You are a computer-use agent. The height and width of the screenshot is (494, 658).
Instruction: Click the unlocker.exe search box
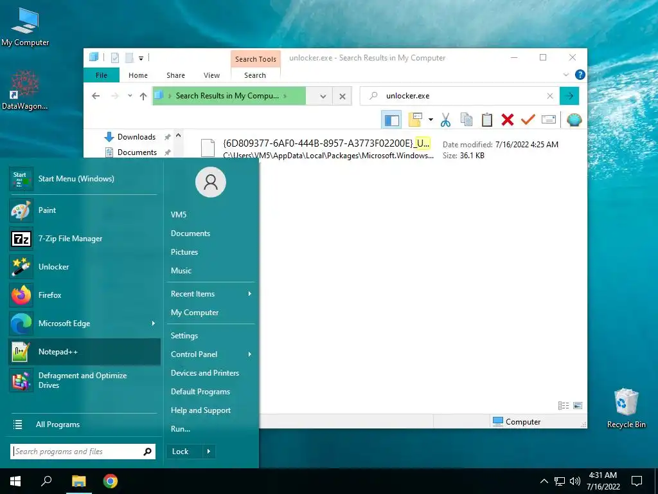pyautogui.click(x=459, y=96)
